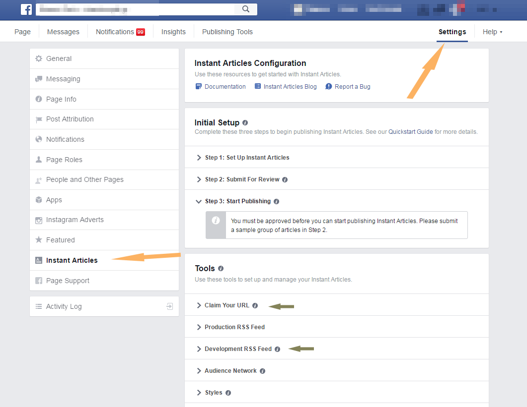Open the Instant Articles Blog link
Viewport: 527px width, 407px height.
point(290,87)
